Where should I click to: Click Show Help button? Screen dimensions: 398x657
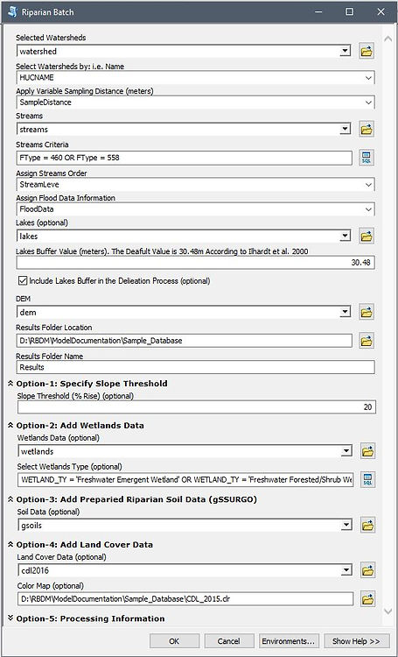(356, 641)
